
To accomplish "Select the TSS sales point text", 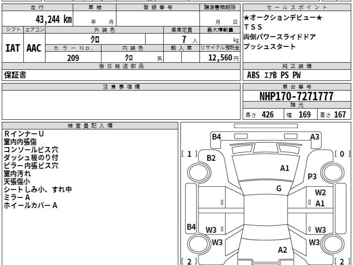I will [253, 27].
